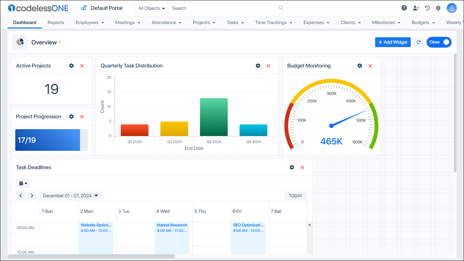Open the All Objects dropdown
Image resolution: width=464 pixels, height=261 pixels.
point(152,8)
